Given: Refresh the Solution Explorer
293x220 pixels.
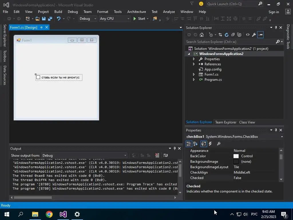Looking at the screenshot, I should (x=227, y=35).
